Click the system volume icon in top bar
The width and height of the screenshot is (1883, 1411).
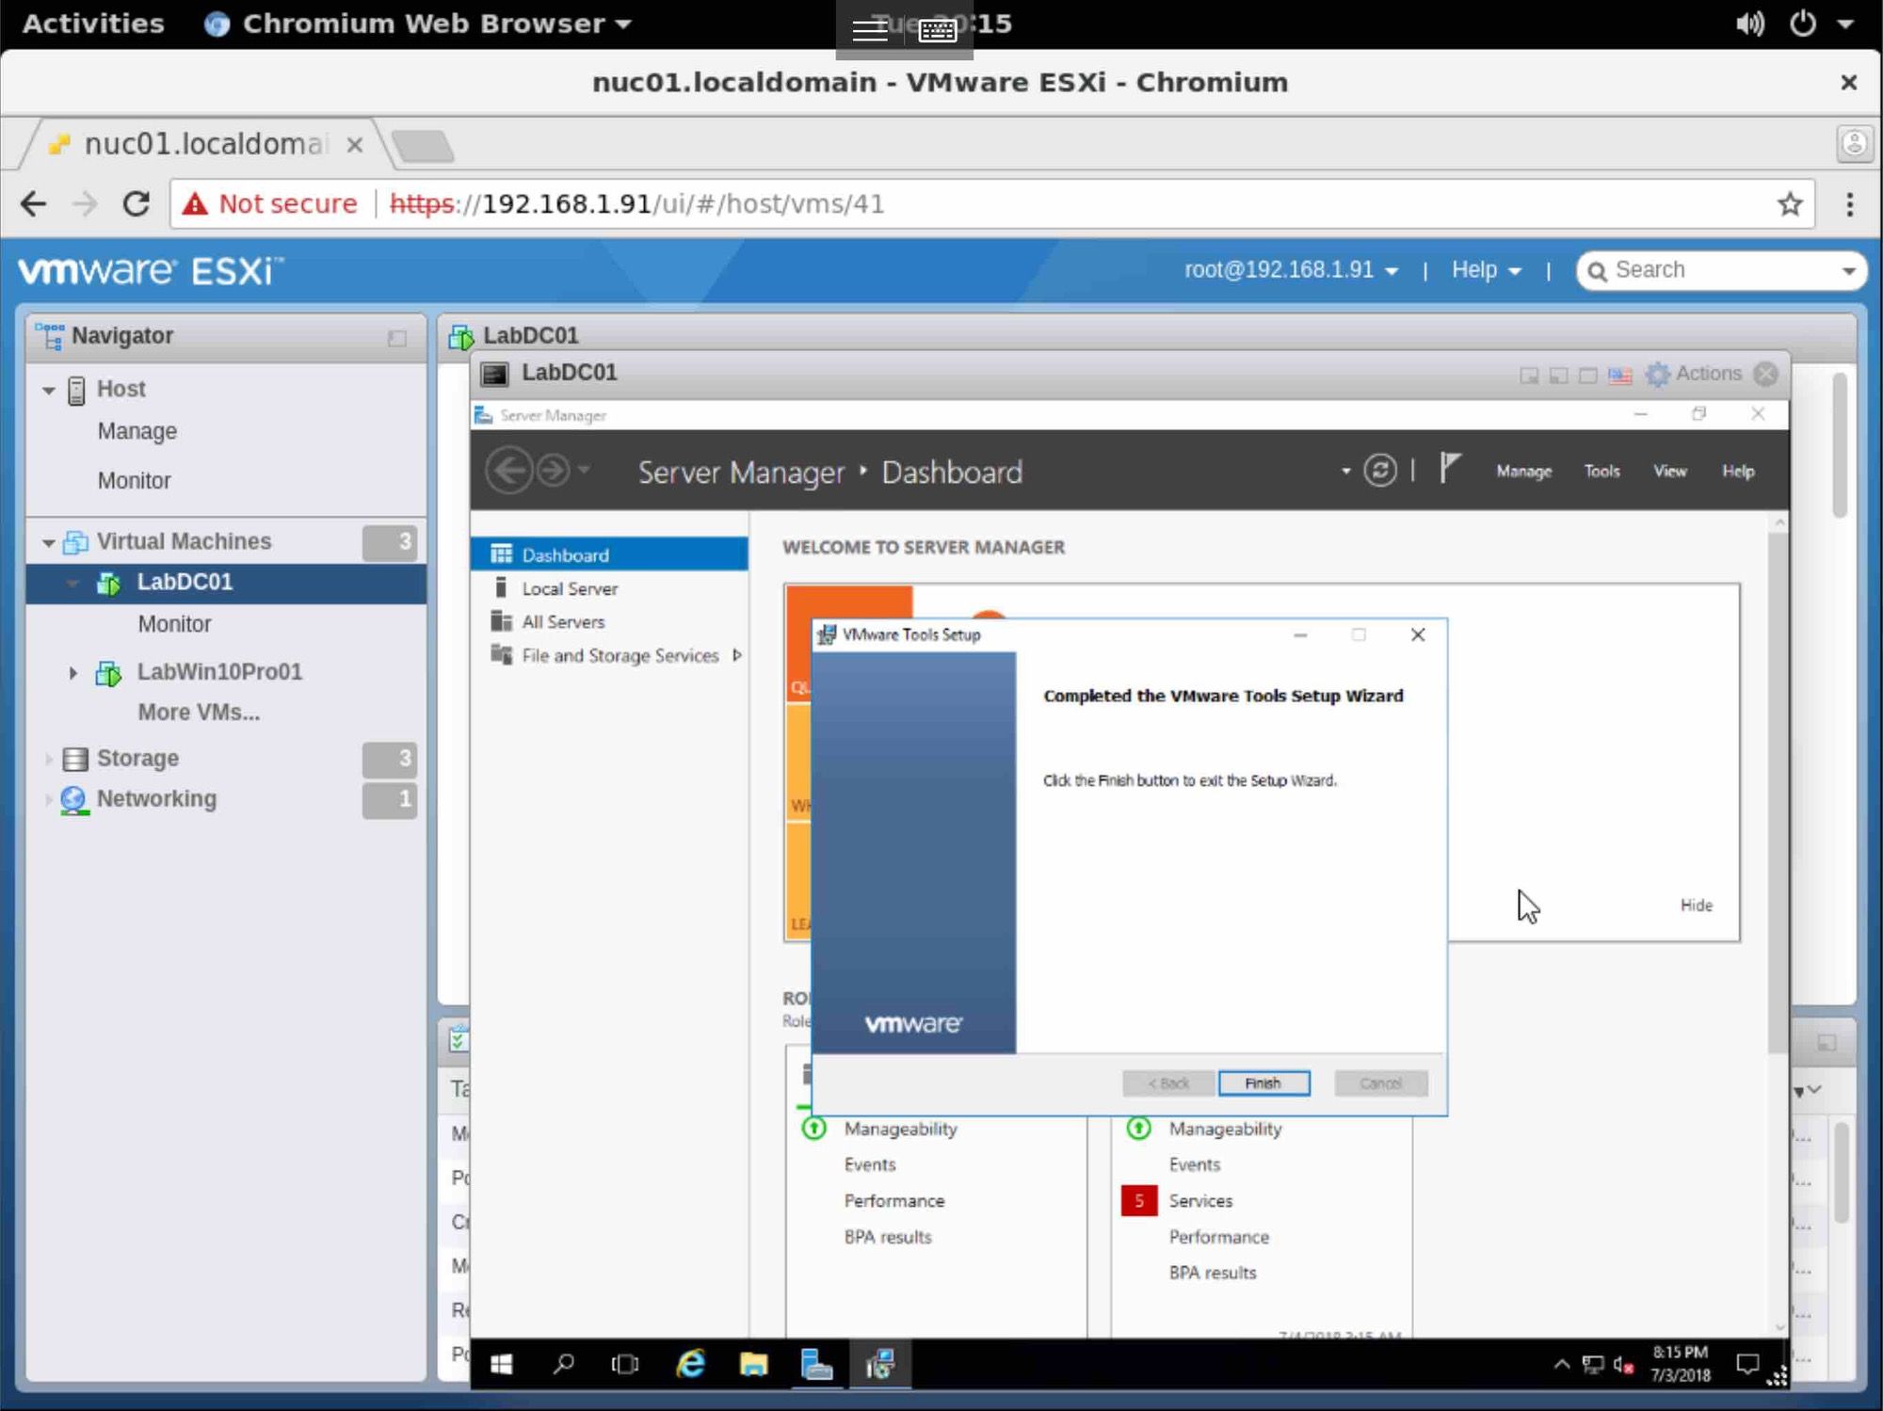tap(1750, 23)
